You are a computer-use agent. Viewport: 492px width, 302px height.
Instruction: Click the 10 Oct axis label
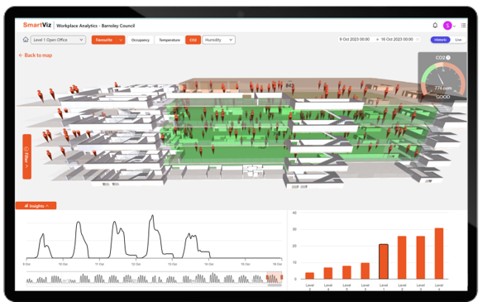tap(63, 264)
